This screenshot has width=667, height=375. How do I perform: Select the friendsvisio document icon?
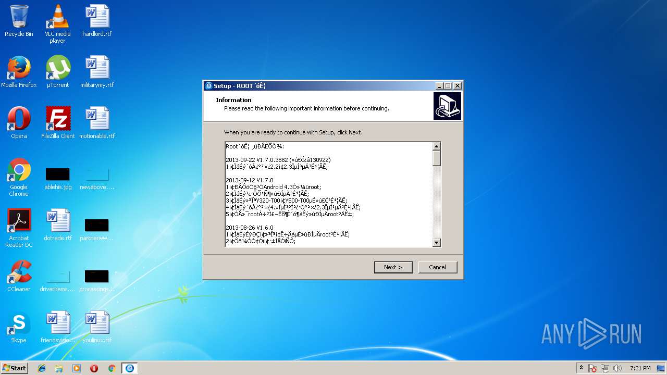coord(58,327)
